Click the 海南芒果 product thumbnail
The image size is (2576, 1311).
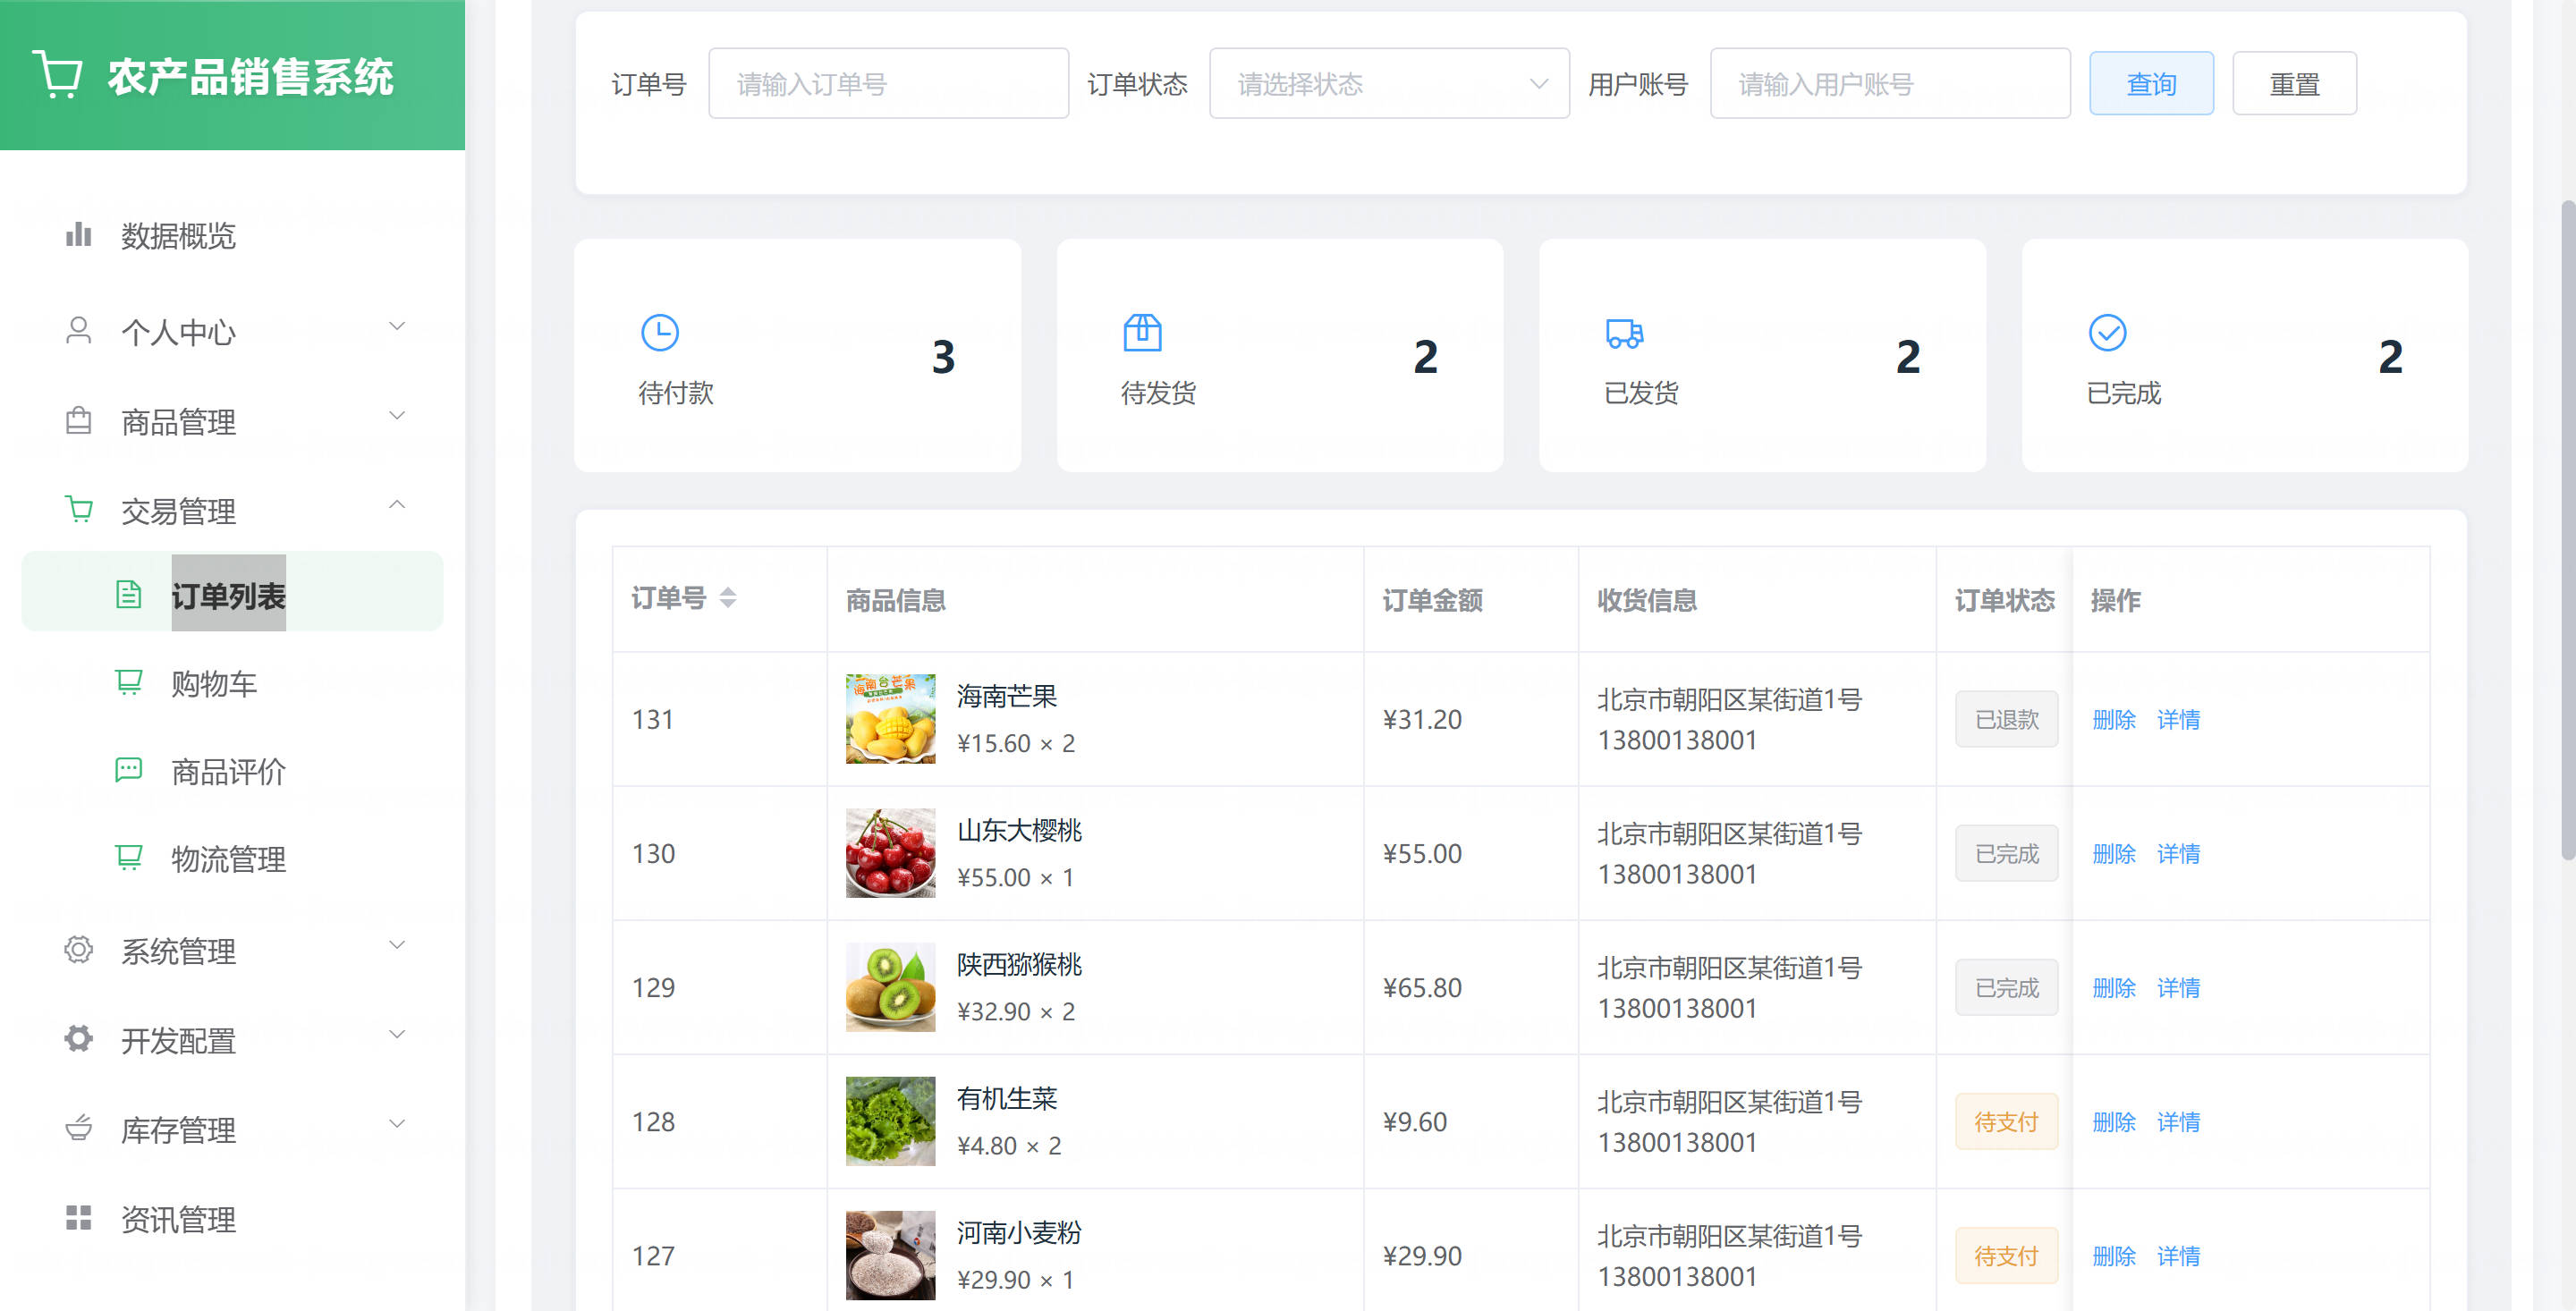coord(890,719)
